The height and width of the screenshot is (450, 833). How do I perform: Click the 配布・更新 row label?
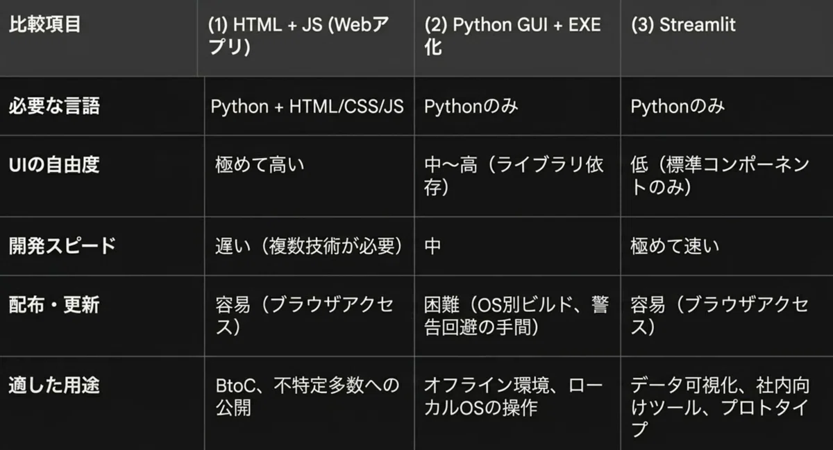53,305
